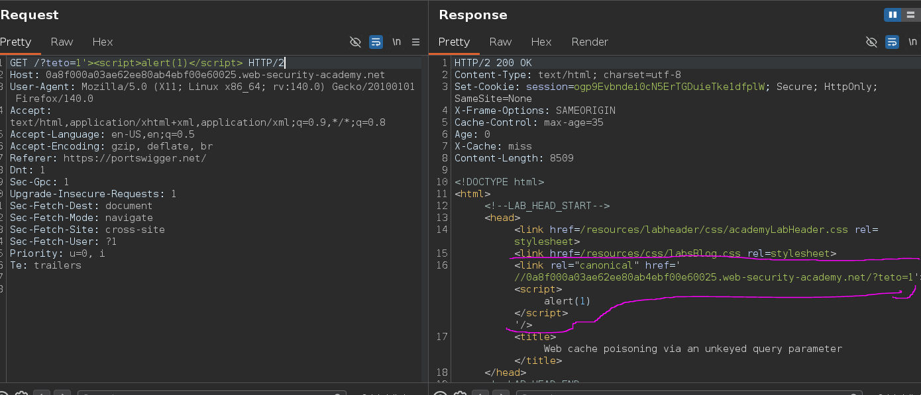Open the Response Pretty tab

tap(454, 42)
